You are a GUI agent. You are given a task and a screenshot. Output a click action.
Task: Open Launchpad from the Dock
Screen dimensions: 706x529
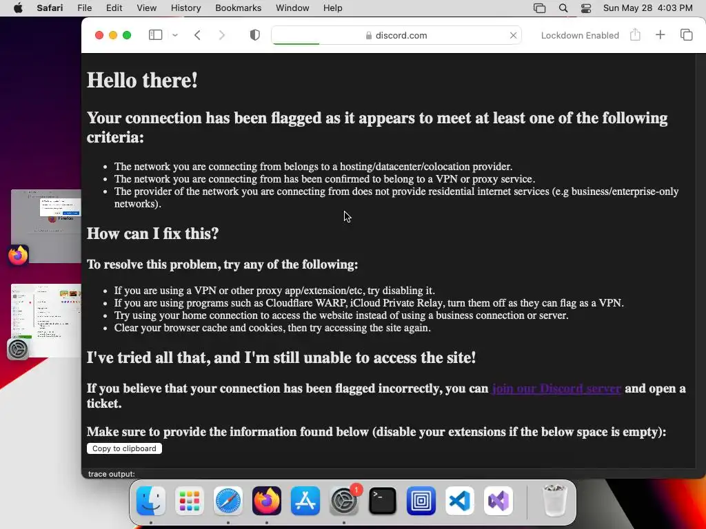click(x=190, y=501)
